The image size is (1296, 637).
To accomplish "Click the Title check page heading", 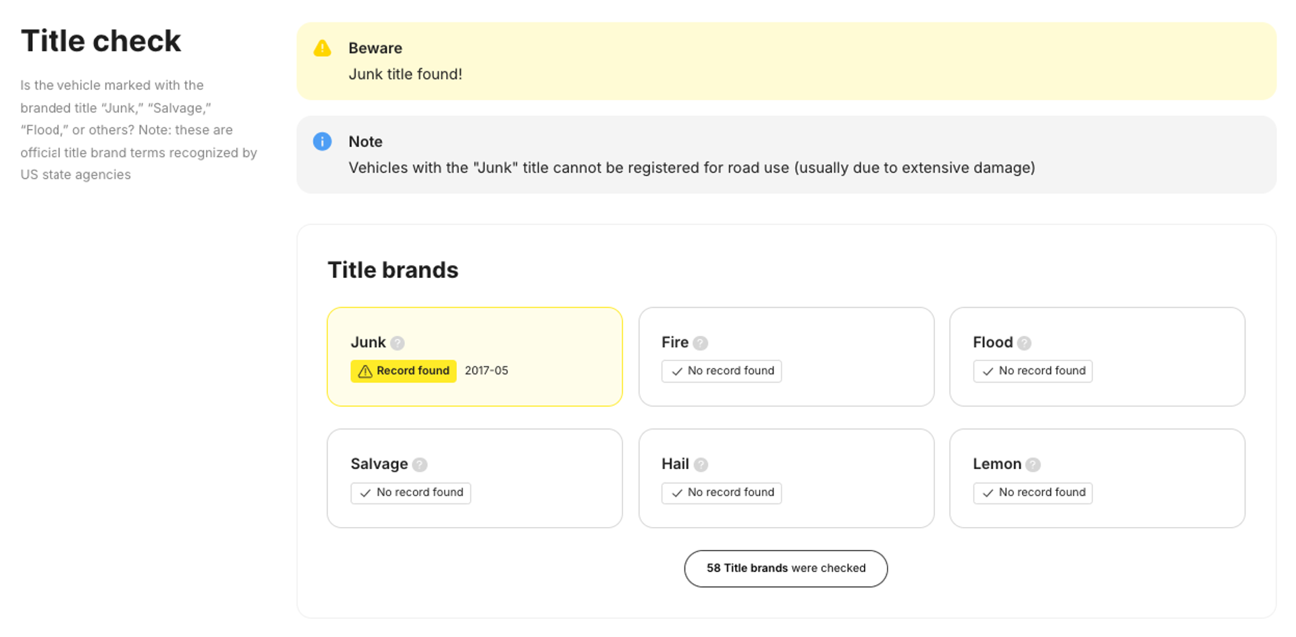I will click(x=101, y=41).
